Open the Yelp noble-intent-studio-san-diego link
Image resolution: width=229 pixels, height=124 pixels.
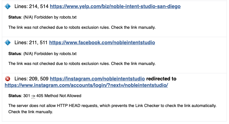(x=115, y=6)
